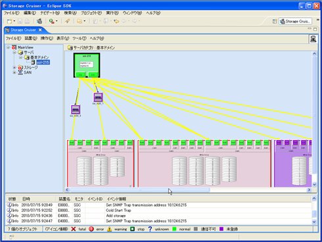Click the telephone icon beside the view menu

313,39
